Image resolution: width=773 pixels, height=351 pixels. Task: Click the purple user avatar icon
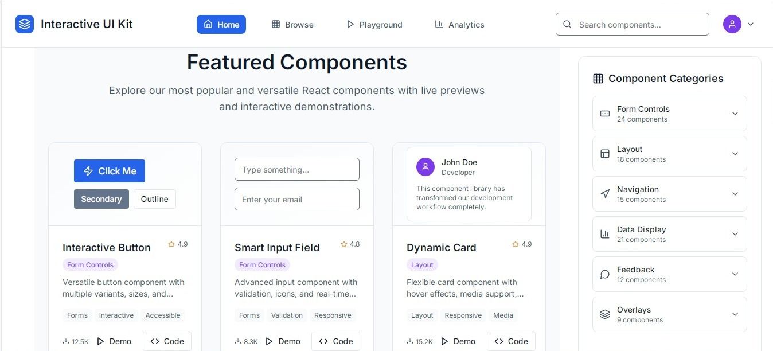click(732, 24)
